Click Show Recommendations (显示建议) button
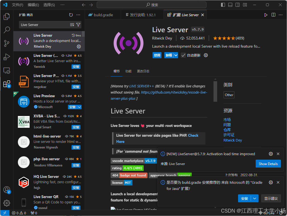Image resolution: width=287 pixels, height=216 pixels. click(271, 198)
